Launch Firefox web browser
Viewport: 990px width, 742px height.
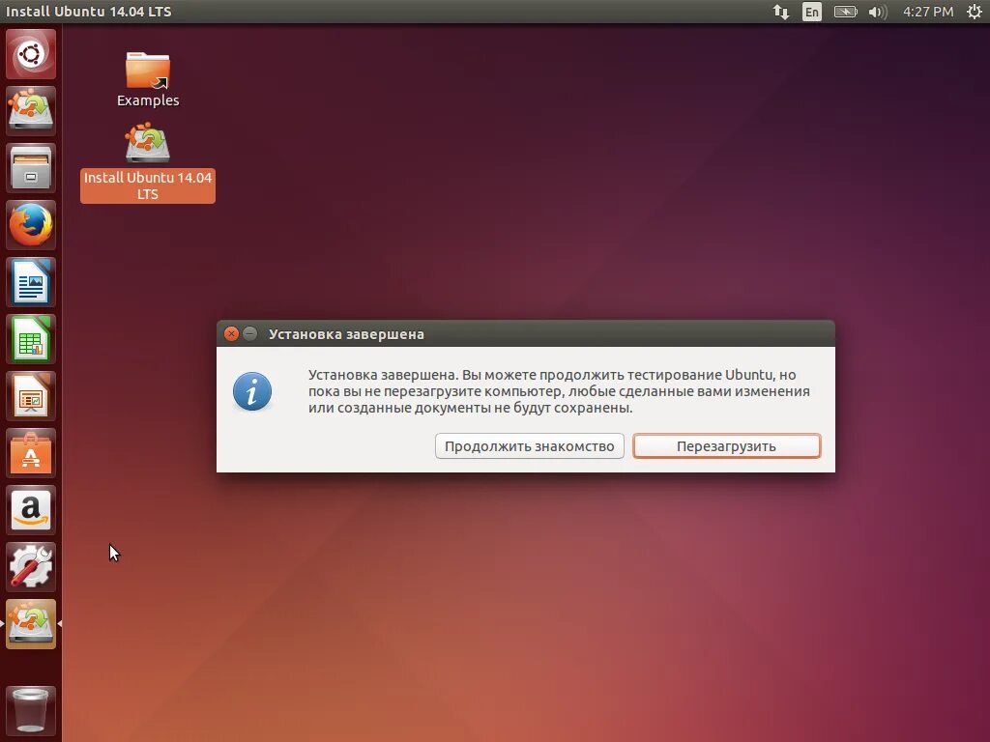tap(31, 225)
